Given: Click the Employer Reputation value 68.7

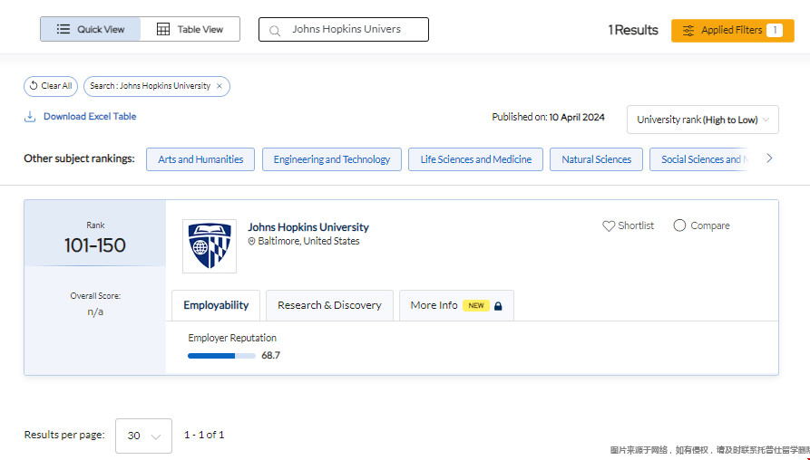Looking at the screenshot, I should [270, 355].
